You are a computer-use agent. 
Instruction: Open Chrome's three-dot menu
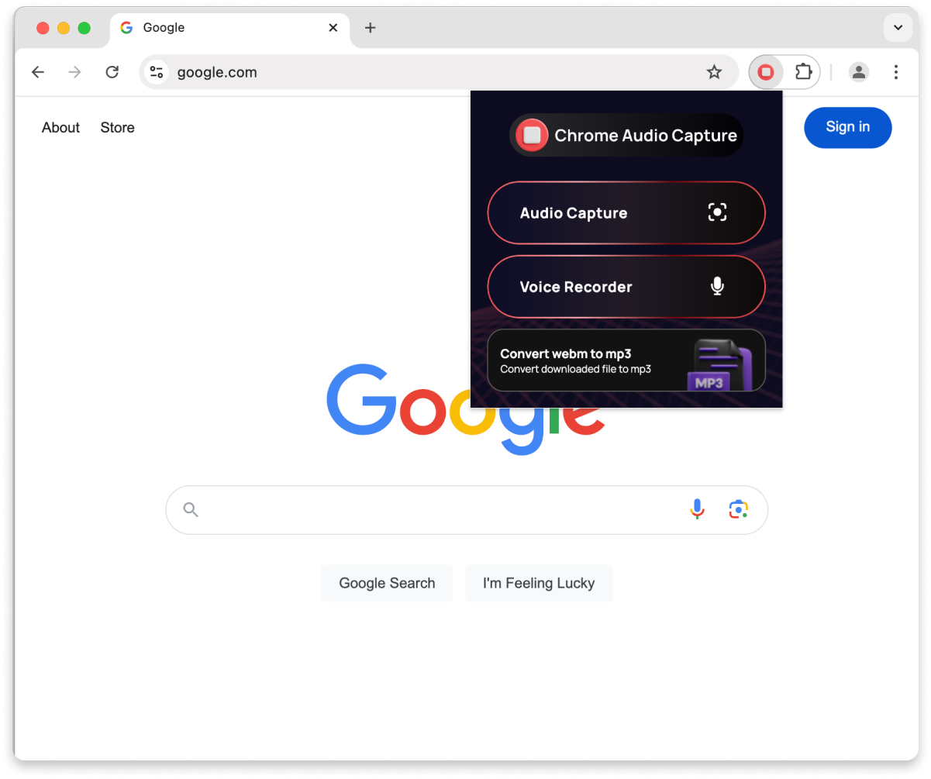tap(896, 72)
